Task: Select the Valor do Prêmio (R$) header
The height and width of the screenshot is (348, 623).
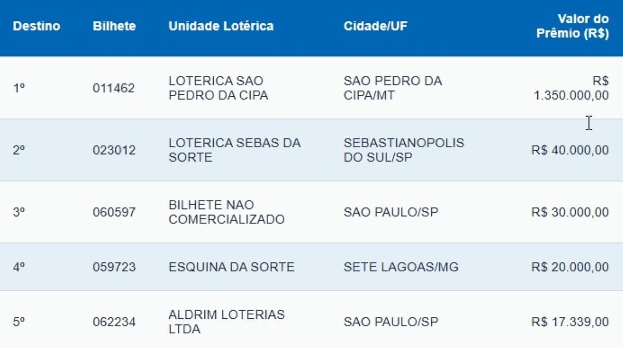Action: (572, 26)
